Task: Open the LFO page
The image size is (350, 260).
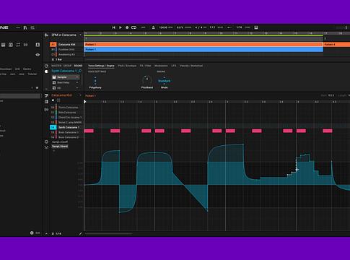Action: click(x=174, y=66)
